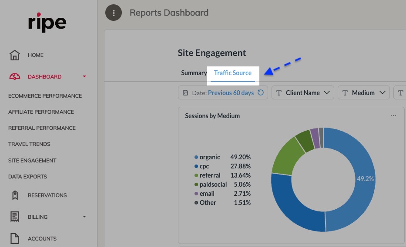Click the Accounts document icon
The width and height of the screenshot is (406, 247).
(x=15, y=238)
